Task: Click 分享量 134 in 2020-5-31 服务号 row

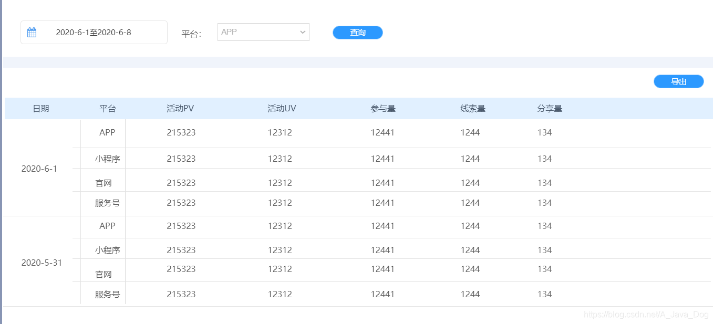Action: tap(545, 295)
